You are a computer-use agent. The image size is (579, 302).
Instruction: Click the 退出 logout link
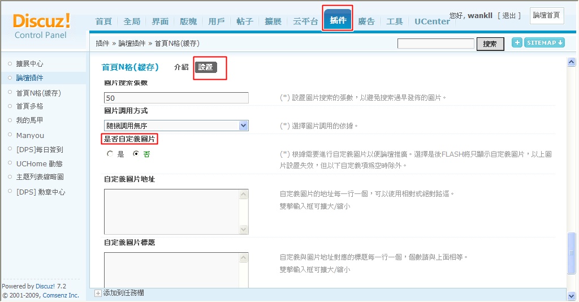[x=509, y=15]
